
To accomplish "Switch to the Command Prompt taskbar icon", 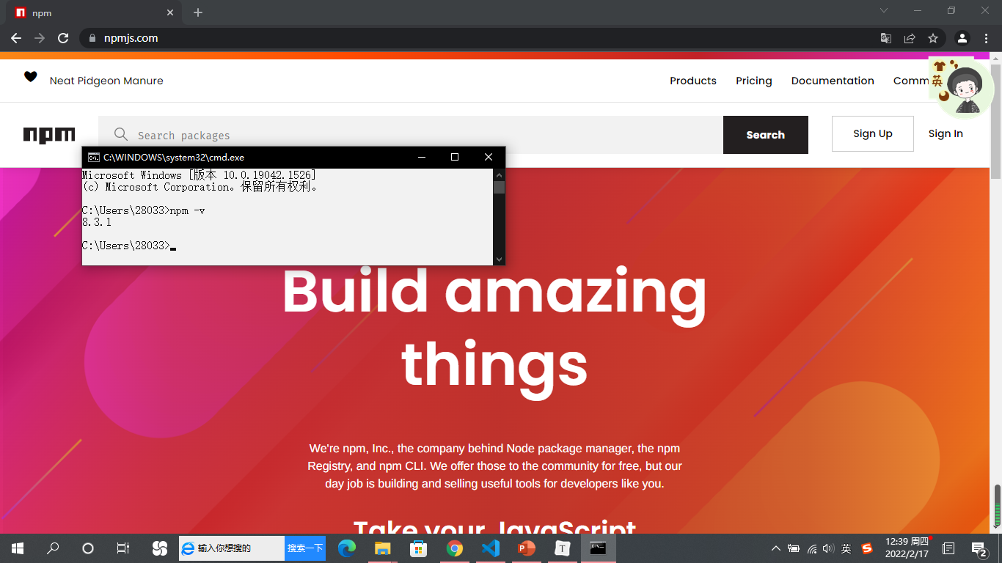I will (x=599, y=548).
